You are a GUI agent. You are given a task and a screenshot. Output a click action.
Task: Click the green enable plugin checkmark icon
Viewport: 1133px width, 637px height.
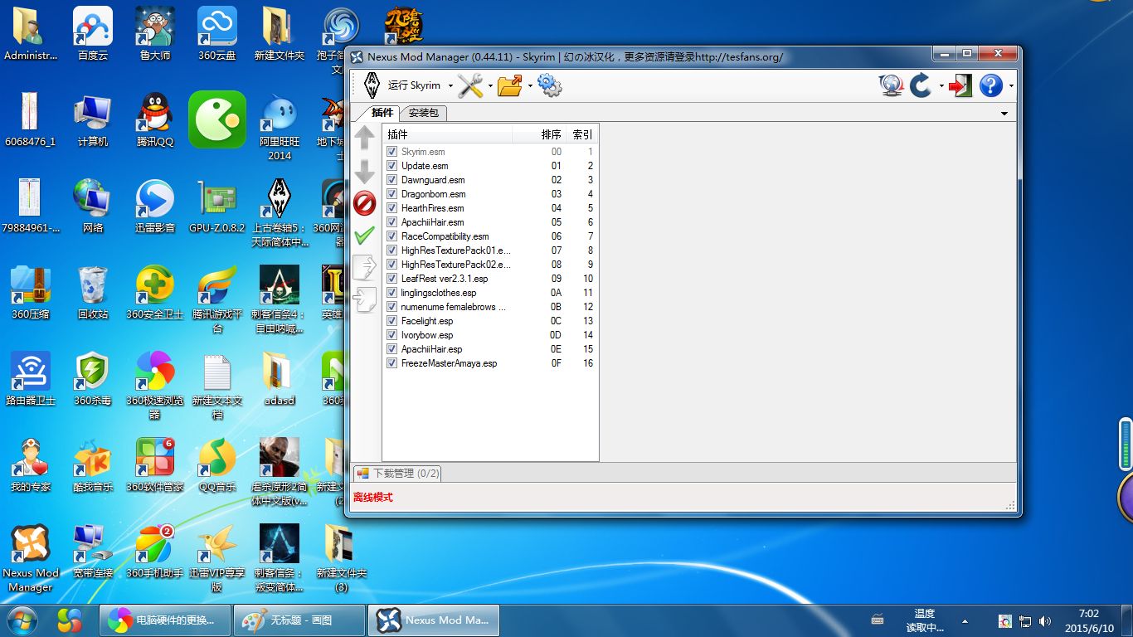point(364,235)
